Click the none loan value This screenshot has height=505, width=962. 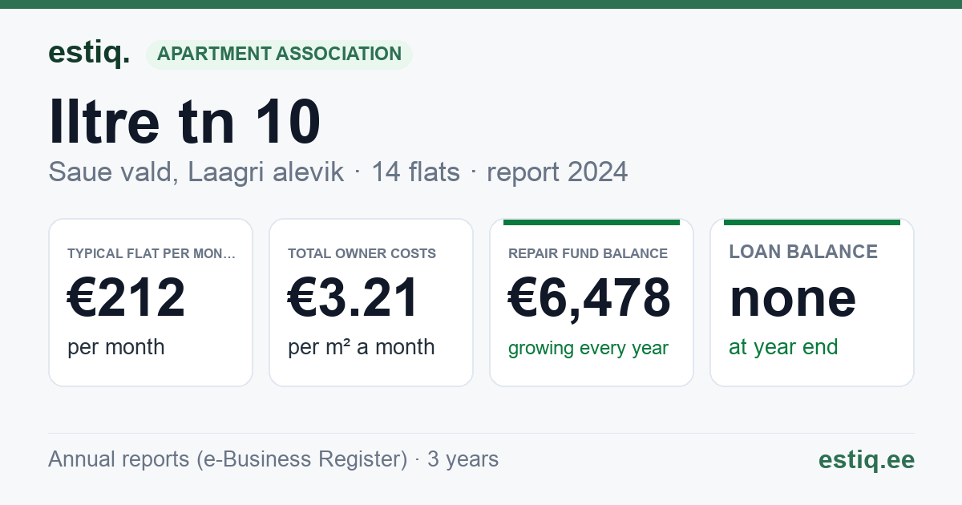[x=793, y=297]
